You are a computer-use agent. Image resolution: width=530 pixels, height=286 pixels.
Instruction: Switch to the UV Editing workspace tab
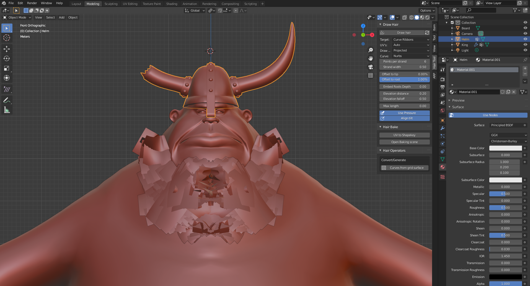(x=130, y=4)
